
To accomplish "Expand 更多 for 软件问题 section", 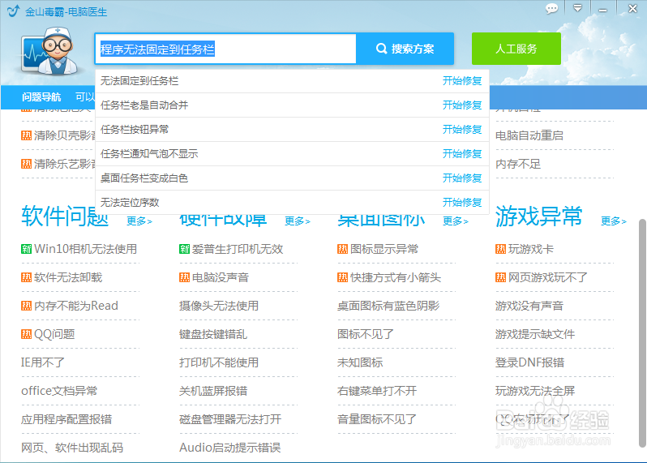I will pyautogui.click(x=139, y=221).
